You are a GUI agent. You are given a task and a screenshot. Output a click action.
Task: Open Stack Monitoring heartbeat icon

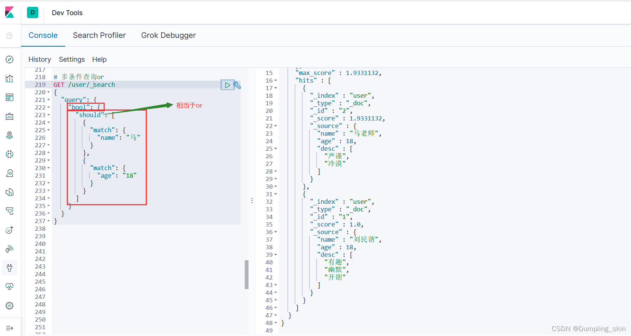tap(9, 287)
